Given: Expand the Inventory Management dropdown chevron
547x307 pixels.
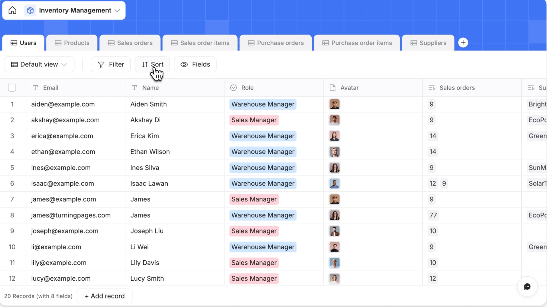Looking at the screenshot, I should pyautogui.click(x=117, y=11).
